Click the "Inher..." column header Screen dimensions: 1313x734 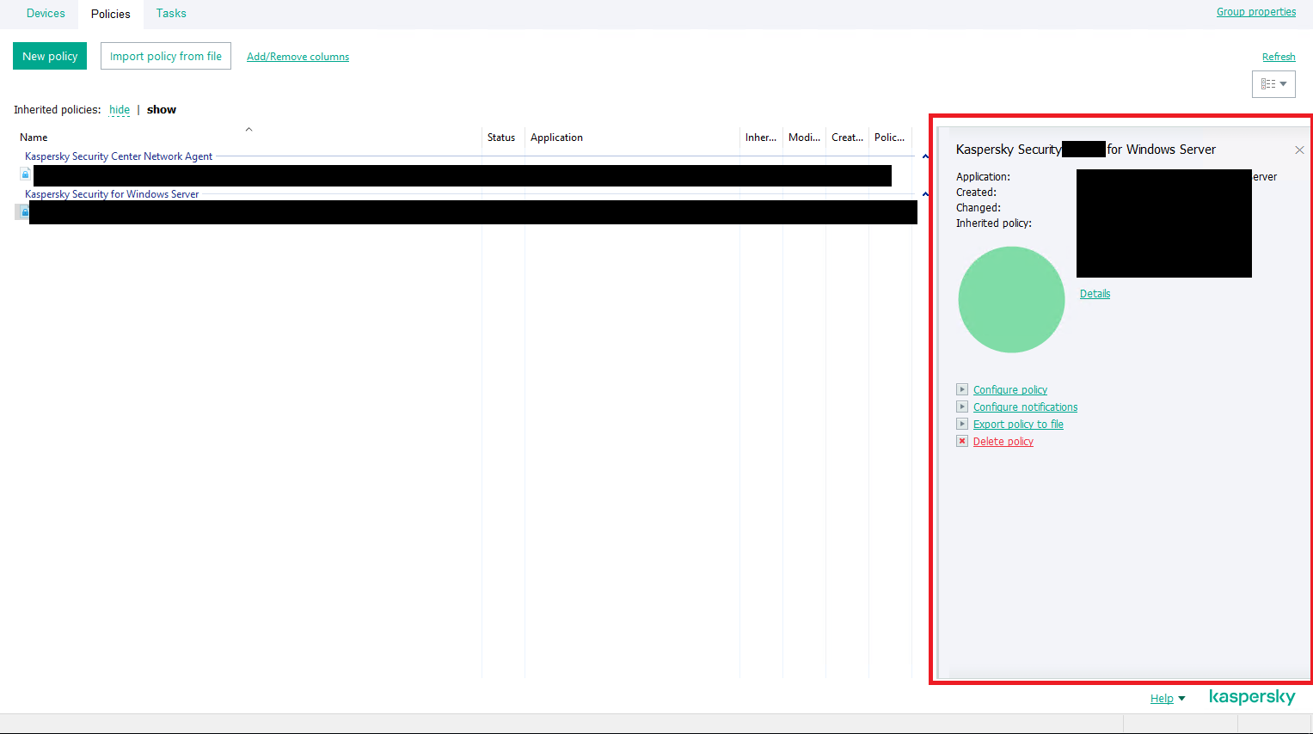tap(761, 138)
